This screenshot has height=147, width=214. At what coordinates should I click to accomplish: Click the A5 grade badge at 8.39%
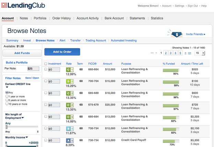(x=70, y=140)
